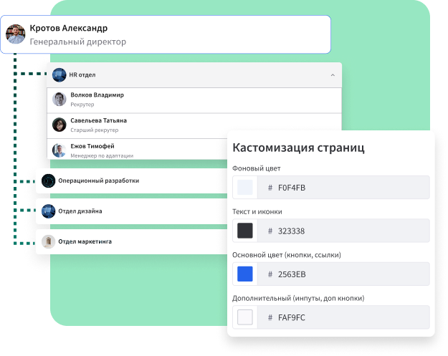Edit the 323338 text color hex field
The height and width of the screenshot is (356, 448).
point(343,231)
